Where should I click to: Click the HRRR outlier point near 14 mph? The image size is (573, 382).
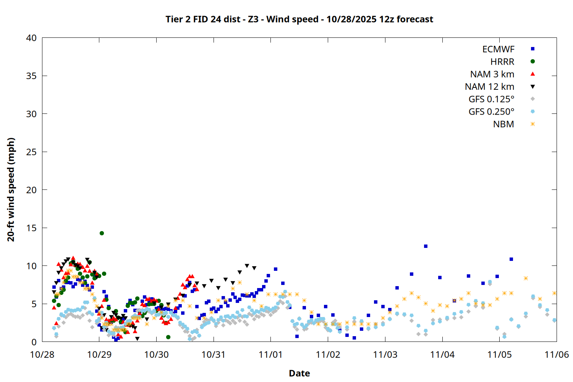tap(102, 233)
